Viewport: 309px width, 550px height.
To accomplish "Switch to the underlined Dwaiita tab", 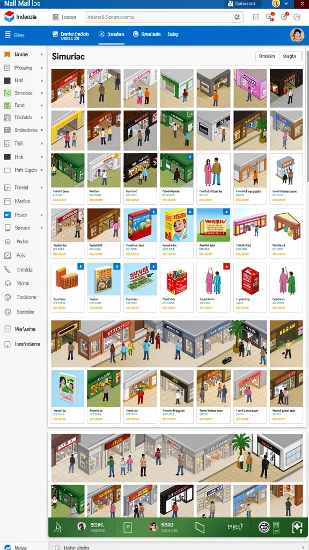I will pyautogui.click(x=112, y=34).
